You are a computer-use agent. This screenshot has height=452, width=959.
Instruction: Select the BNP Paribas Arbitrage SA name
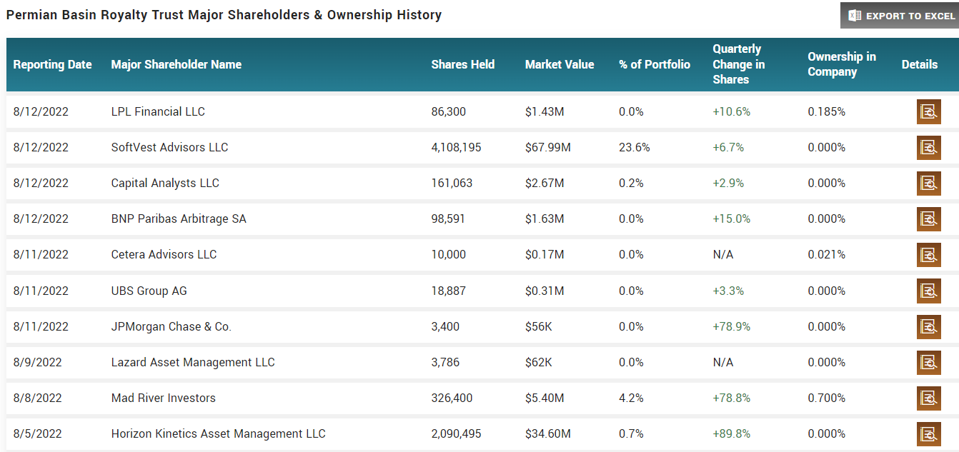(x=179, y=219)
